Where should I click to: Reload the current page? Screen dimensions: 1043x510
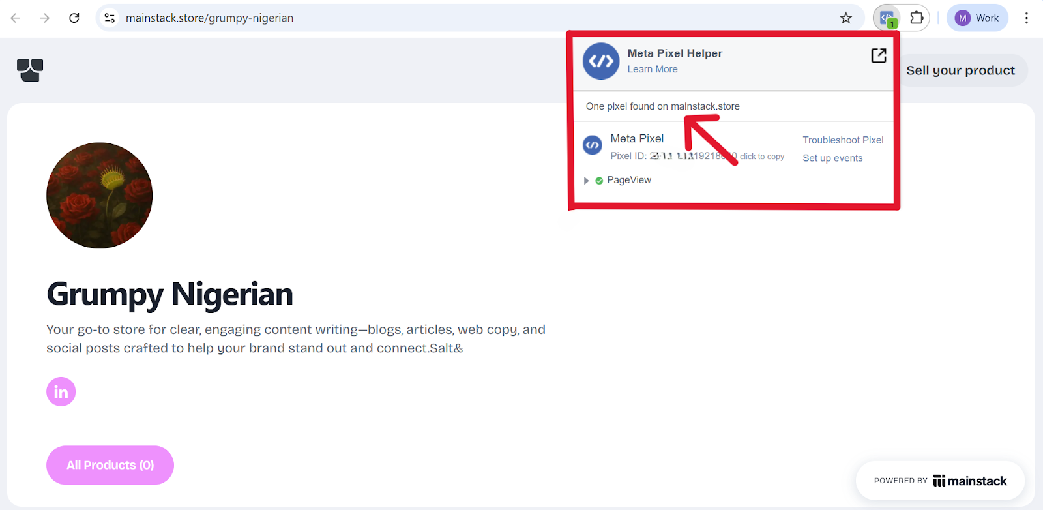point(74,18)
